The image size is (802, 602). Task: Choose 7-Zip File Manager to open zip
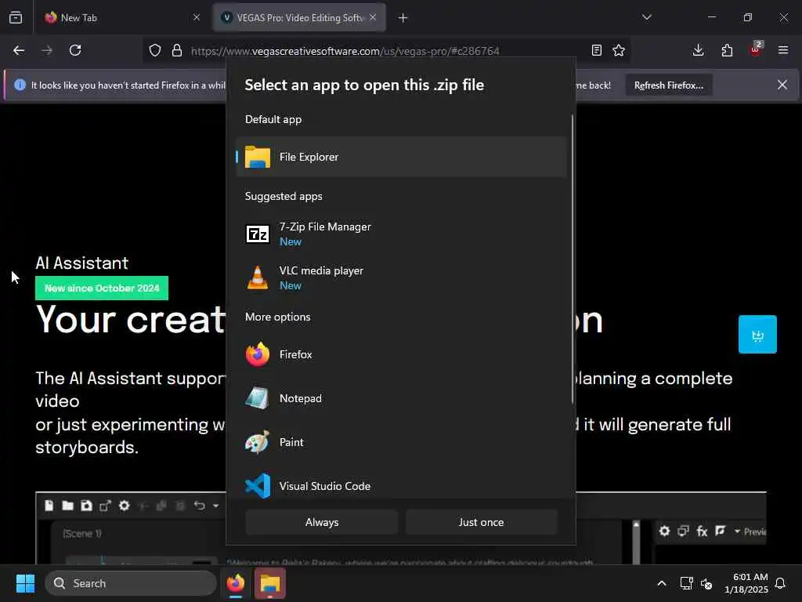pyautogui.click(x=401, y=234)
